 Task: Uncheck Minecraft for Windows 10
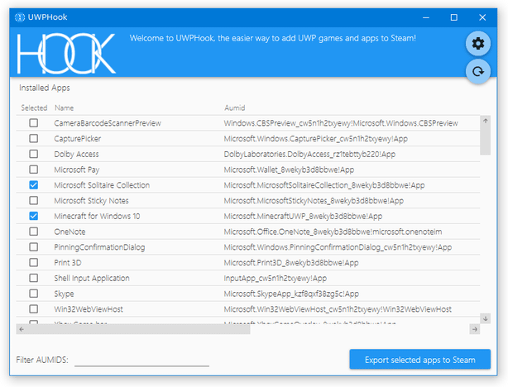click(33, 216)
